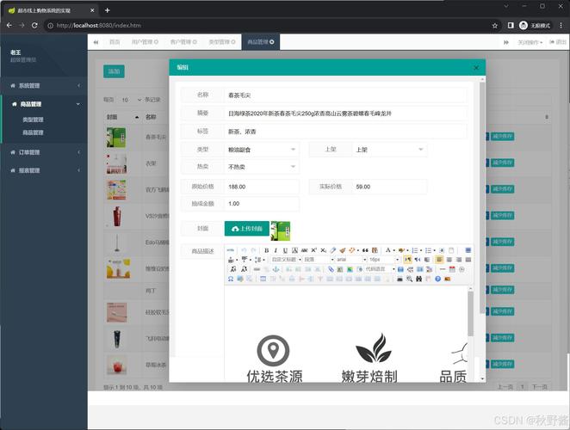Toggle HTML source view in editor

(x=231, y=250)
